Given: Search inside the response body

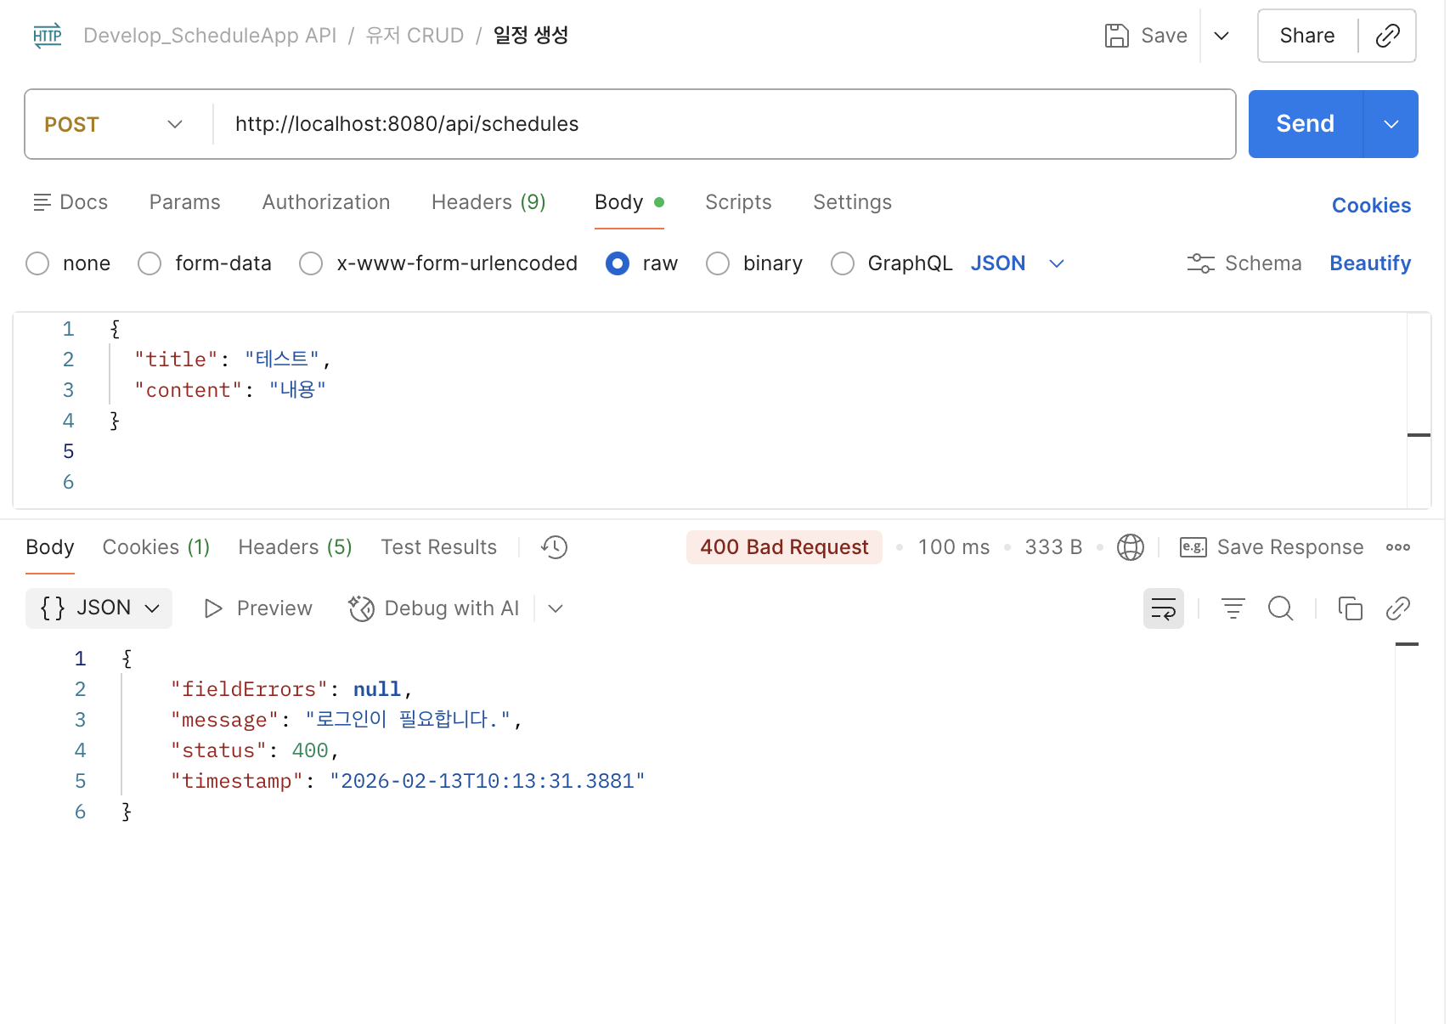Looking at the screenshot, I should 1280,608.
